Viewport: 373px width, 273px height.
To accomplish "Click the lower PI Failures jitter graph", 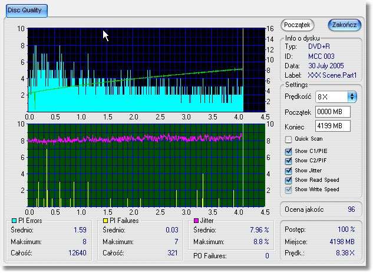I will (146, 165).
